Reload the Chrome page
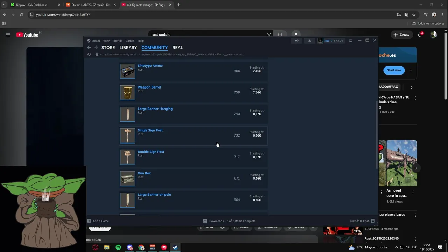 (x=21, y=15)
